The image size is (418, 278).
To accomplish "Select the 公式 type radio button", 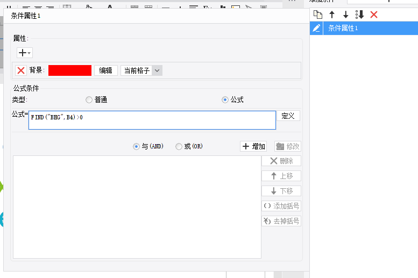I will pos(225,99).
